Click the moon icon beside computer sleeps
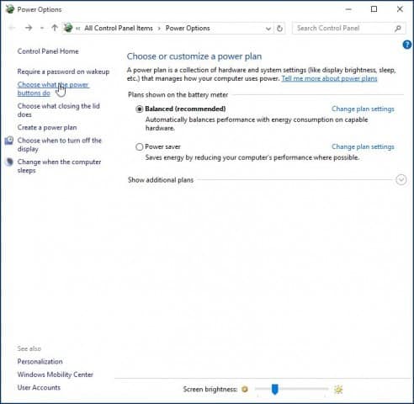Viewport: 414px width, 404px height. tap(9, 162)
